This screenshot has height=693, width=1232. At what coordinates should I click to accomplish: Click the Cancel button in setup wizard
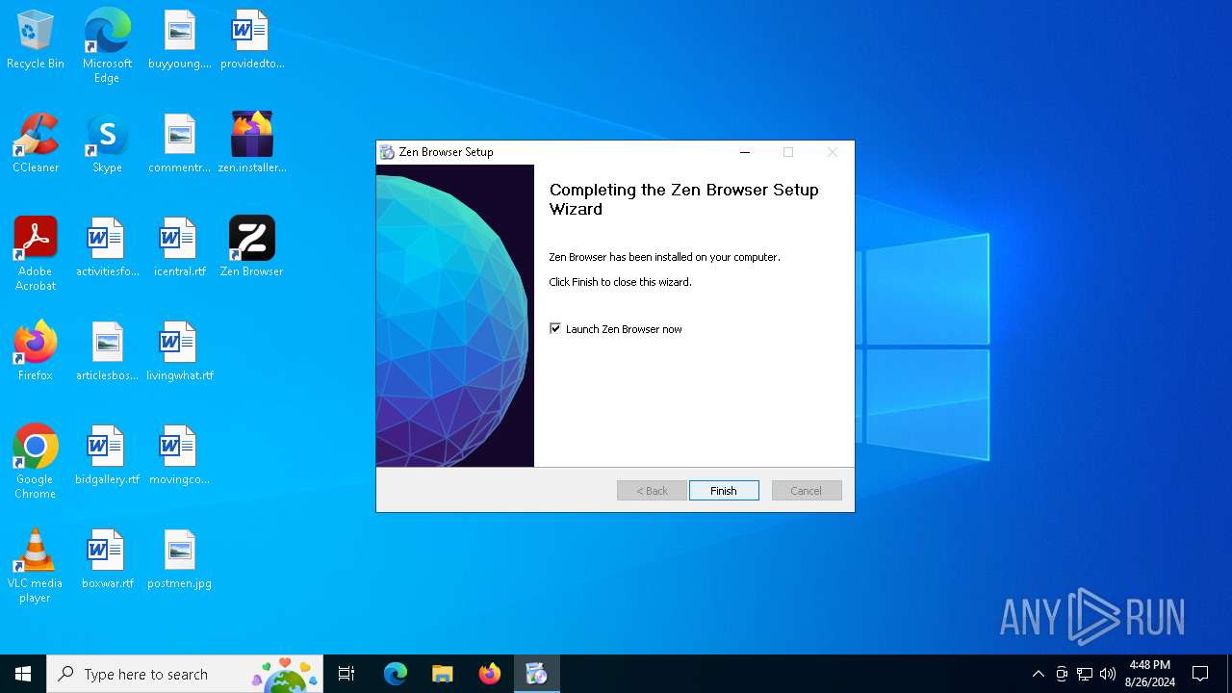[807, 491]
